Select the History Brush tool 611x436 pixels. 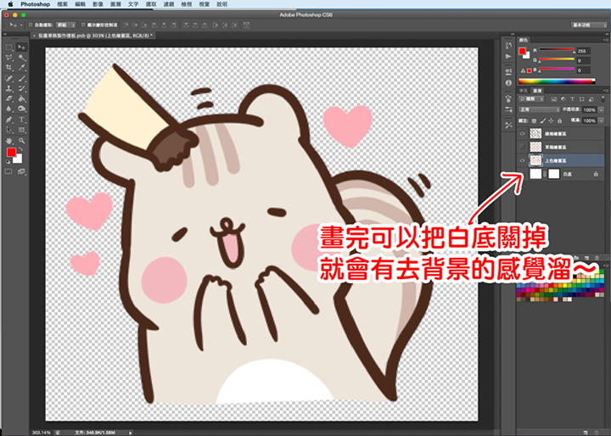click(22, 88)
